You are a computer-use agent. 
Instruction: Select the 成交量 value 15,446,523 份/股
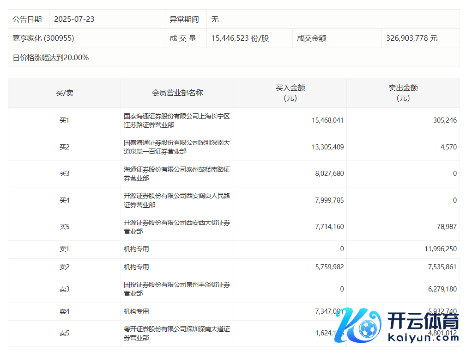[240, 38]
